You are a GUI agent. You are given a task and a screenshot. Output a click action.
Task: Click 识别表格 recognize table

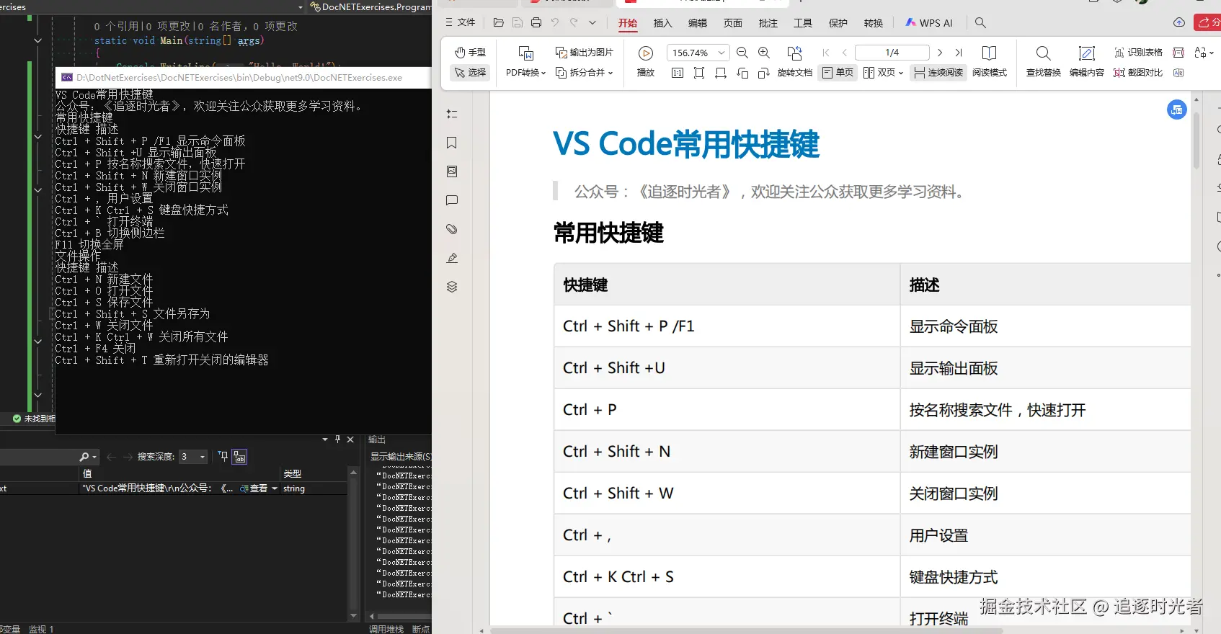coord(1138,53)
